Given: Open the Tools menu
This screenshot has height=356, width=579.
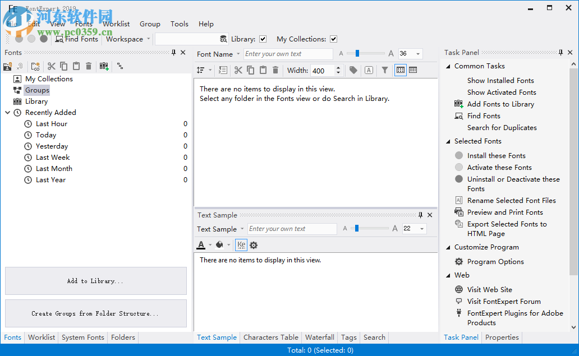Looking at the screenshot, I should point(179,24).
